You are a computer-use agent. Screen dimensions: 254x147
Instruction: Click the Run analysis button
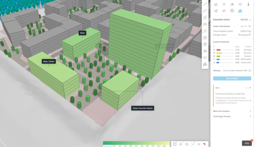point(232,79)
